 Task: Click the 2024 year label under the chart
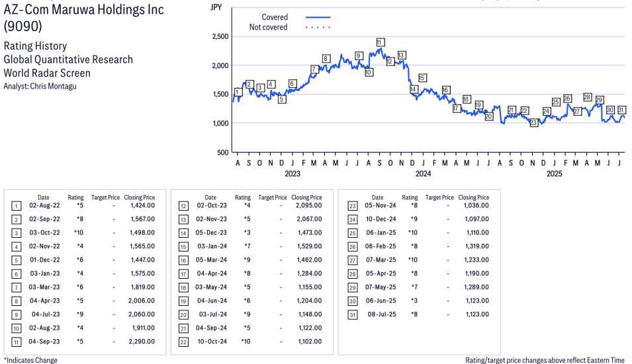pyautogui.click(x=424, y=174)
